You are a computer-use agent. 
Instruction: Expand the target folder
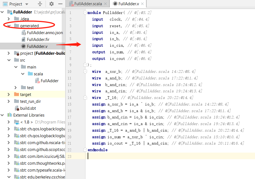point(9,94)
